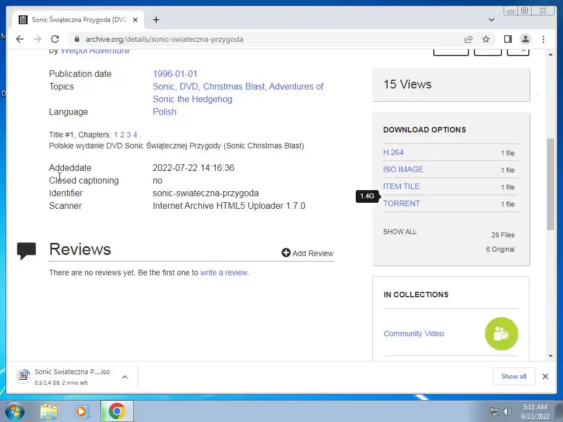Download the TORRENT file
The width and height of the screenshot is (563, 422).
(x=401, y=203)
